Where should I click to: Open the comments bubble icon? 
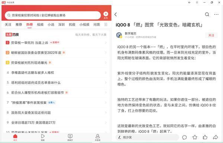tap(184, 137)
